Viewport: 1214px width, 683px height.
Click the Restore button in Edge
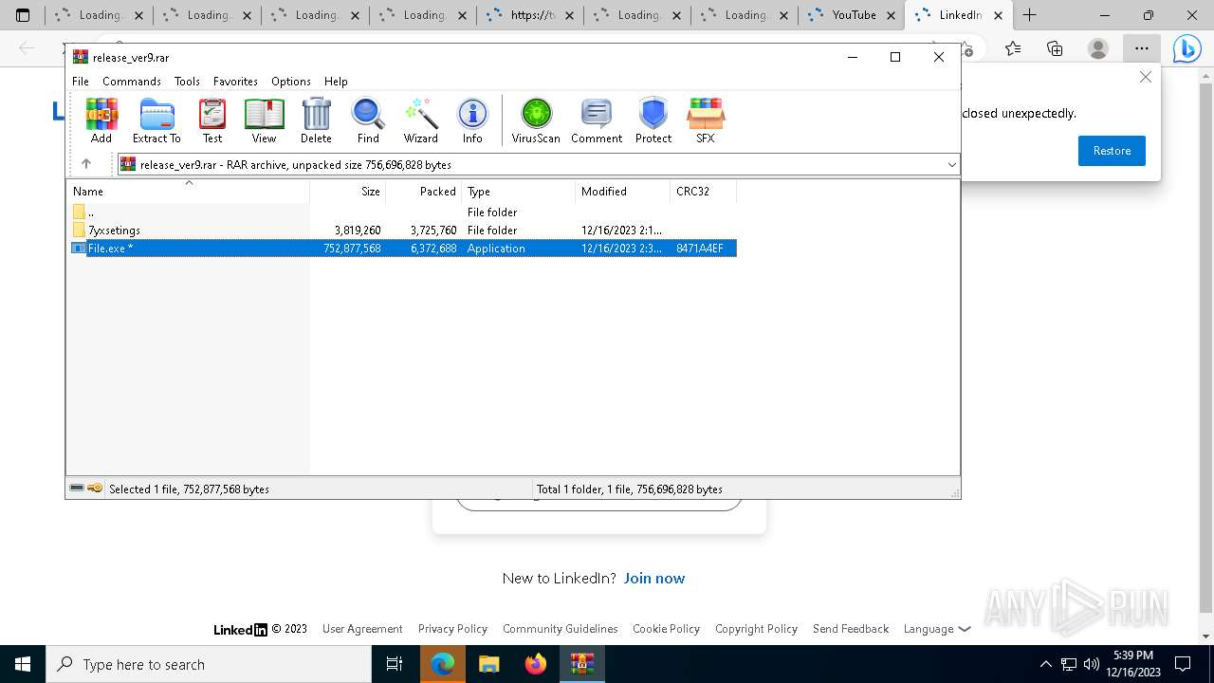coord(1112,151)
